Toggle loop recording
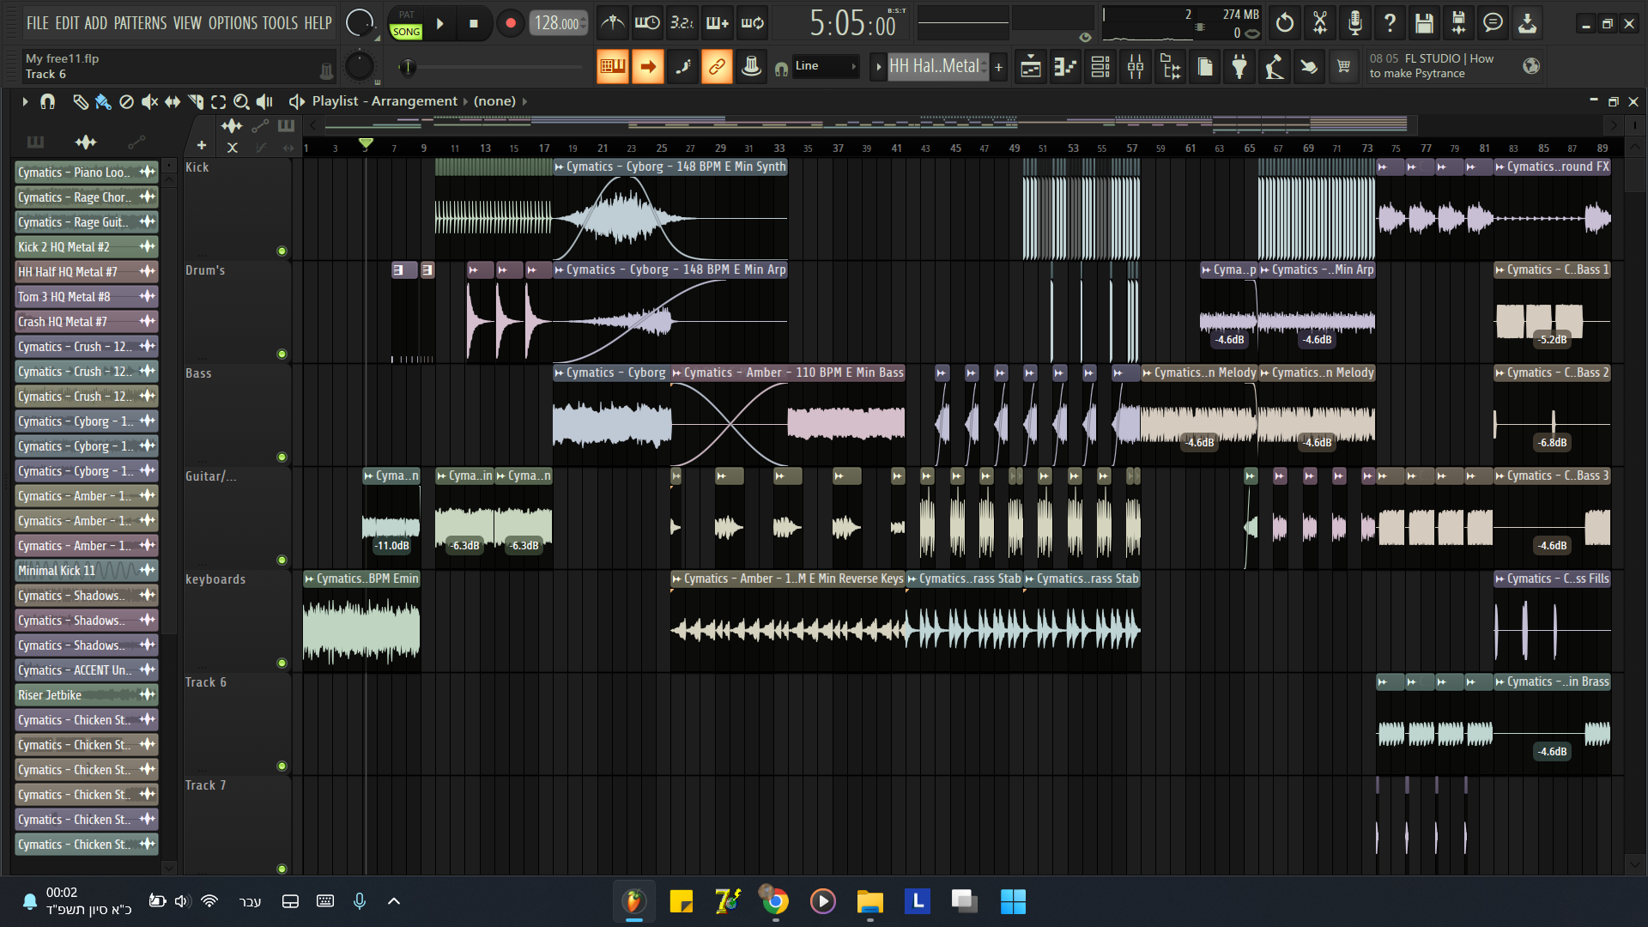This screenshot has height=927, width=1648. coord(753,23)
